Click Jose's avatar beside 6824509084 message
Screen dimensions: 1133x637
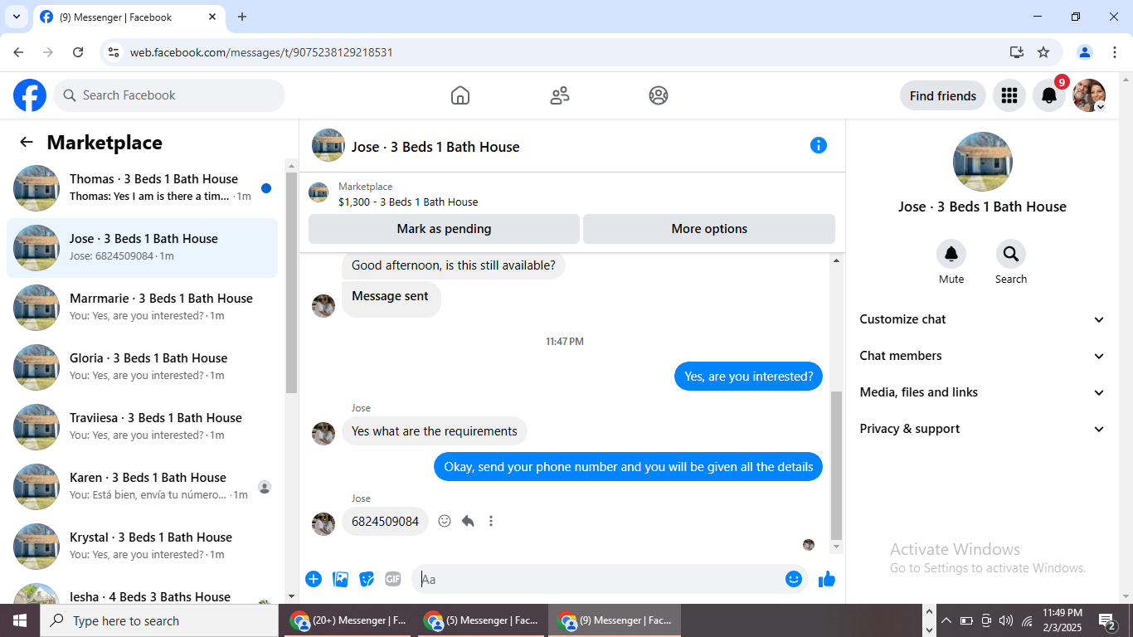tap(323, 524)
